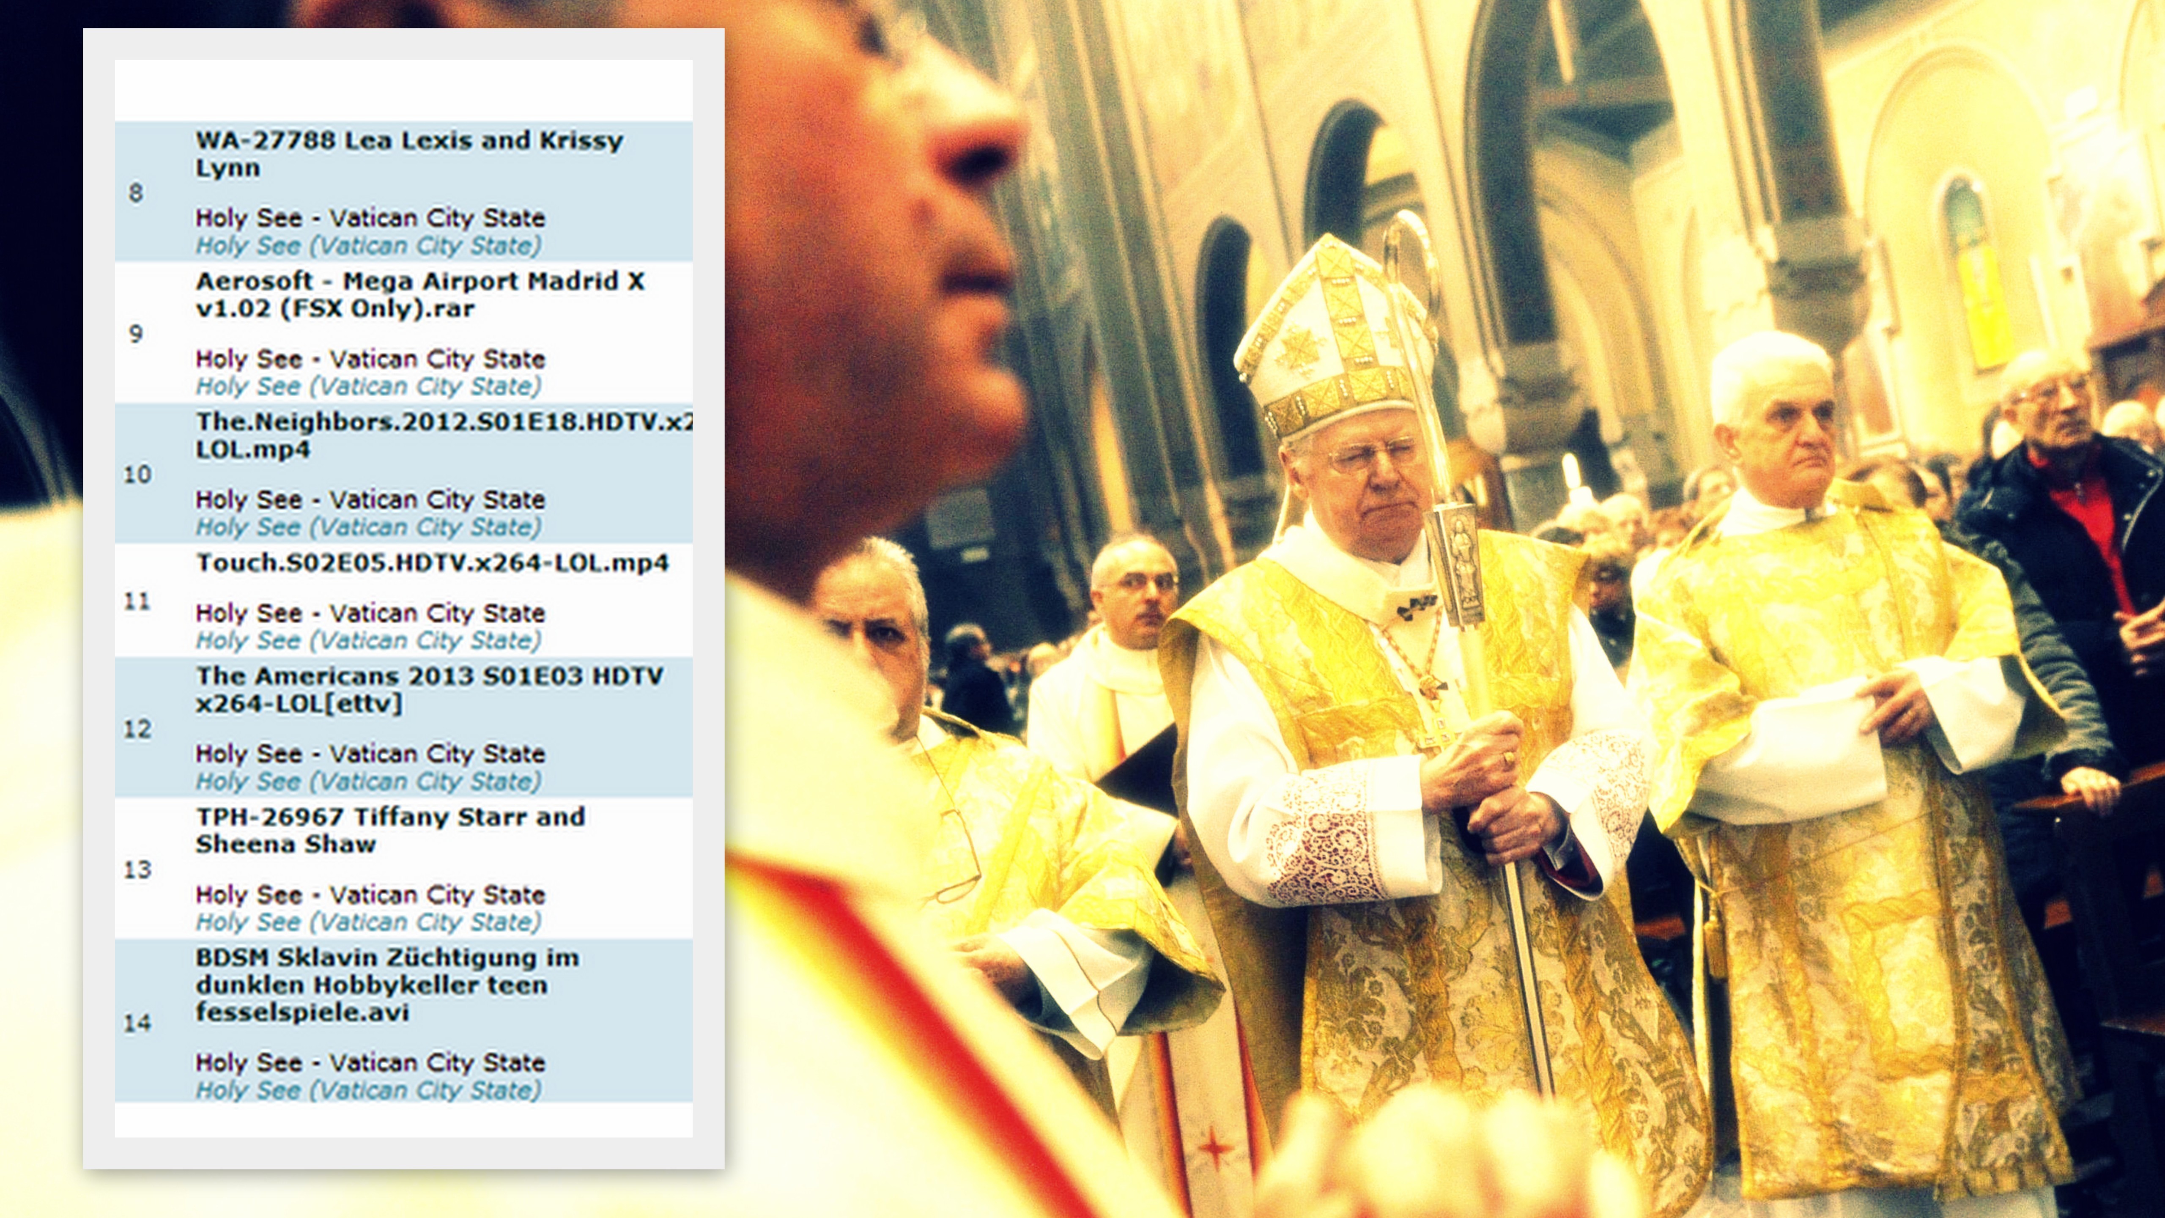Screen dimensions: 2165x1218
Task: Click italic 'Holy See (Vatican City State)' in row 12
Action: coord(368,782)
